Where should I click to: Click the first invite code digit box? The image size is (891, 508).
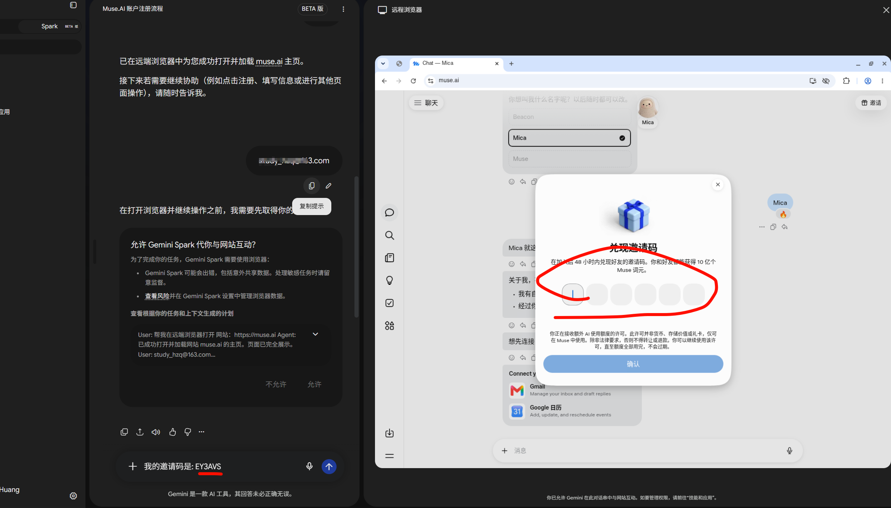click(x=573, y=294)
